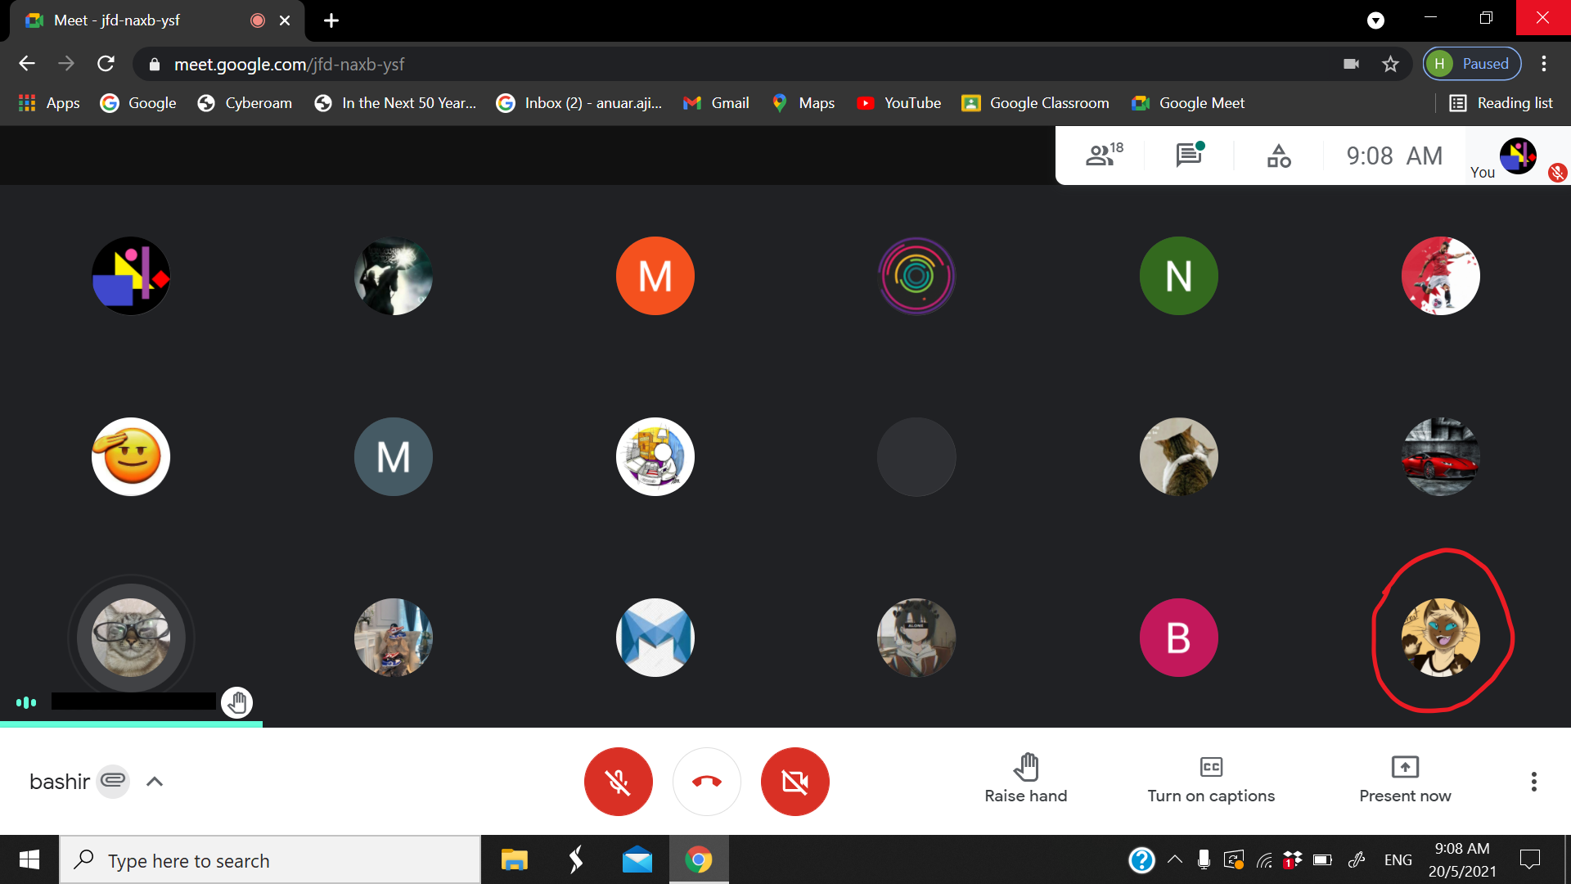Open the participants list icon

click(1103, 155)
